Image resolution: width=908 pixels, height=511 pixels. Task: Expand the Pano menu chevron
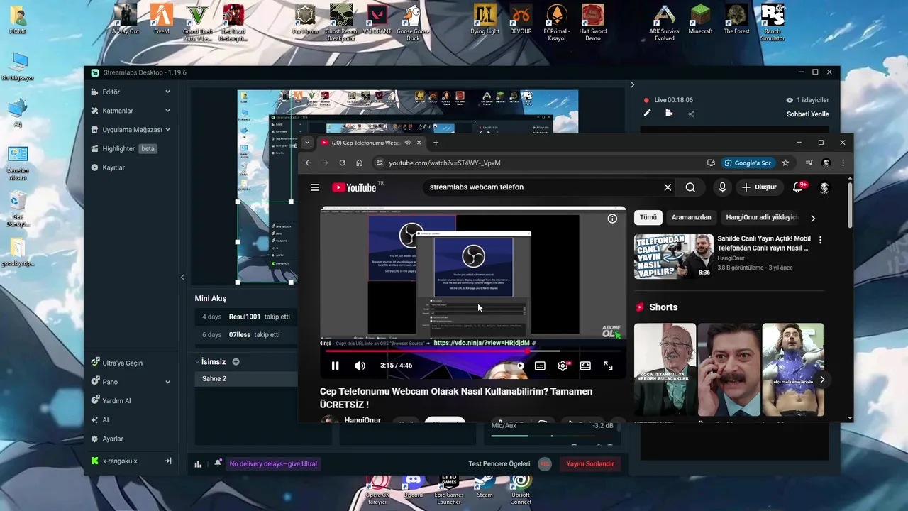click(168, 382)
